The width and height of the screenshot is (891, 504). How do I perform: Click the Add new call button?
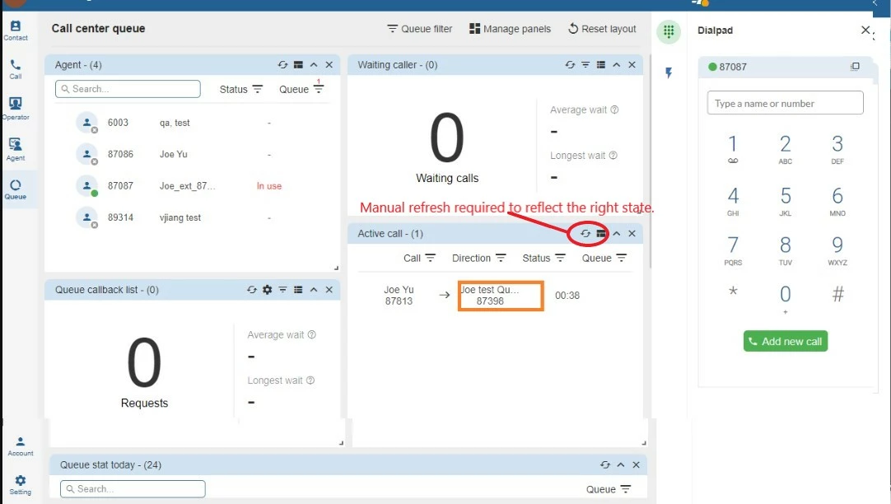(786, 342)
